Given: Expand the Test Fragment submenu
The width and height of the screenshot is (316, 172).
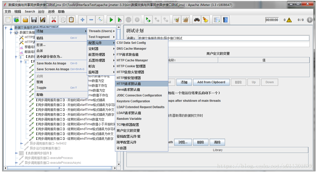Looking at the screenshot, I should [x=101, y=37].
